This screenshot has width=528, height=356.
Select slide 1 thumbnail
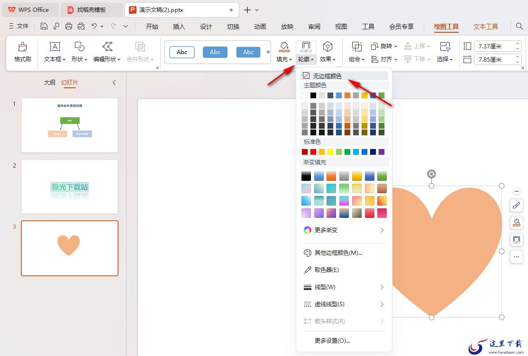click(70, 125)
